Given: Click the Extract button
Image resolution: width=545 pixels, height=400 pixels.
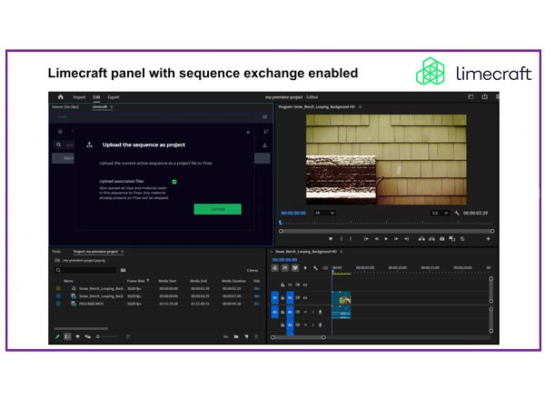Looking at the screenshot, I should 431,238.
